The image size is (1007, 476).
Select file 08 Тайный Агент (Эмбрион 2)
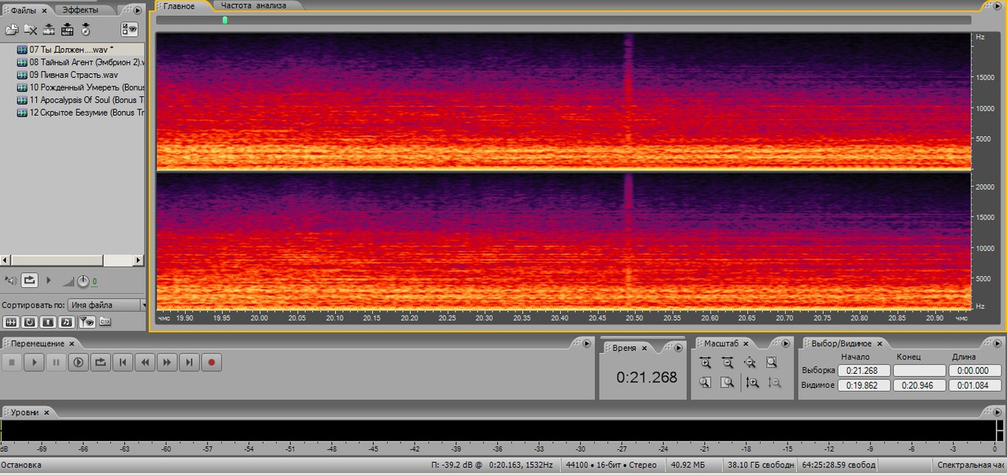80,62
